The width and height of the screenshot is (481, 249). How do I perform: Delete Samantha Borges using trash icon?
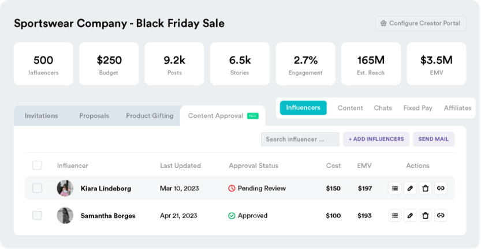(426, 216)
